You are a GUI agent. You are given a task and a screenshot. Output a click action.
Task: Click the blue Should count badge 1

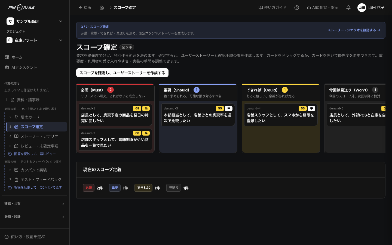[197, 90]
